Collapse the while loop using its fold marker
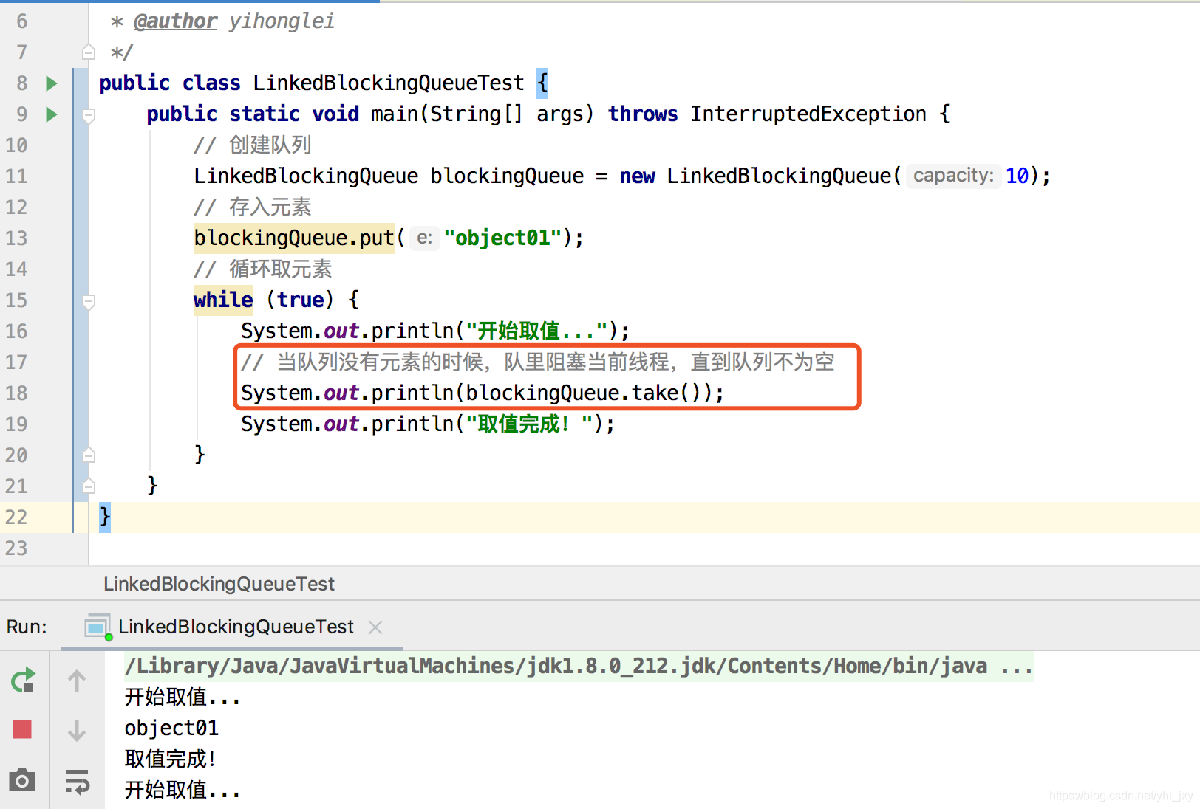Viewport: 1200px width, 809px height. 89,301
